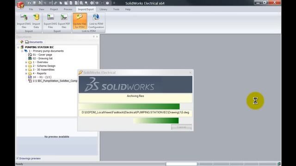The width and height of the screenshot is (296, 166).
Task: Close the SolidWorks Electrical progress dialog
Action: [190, 72]
